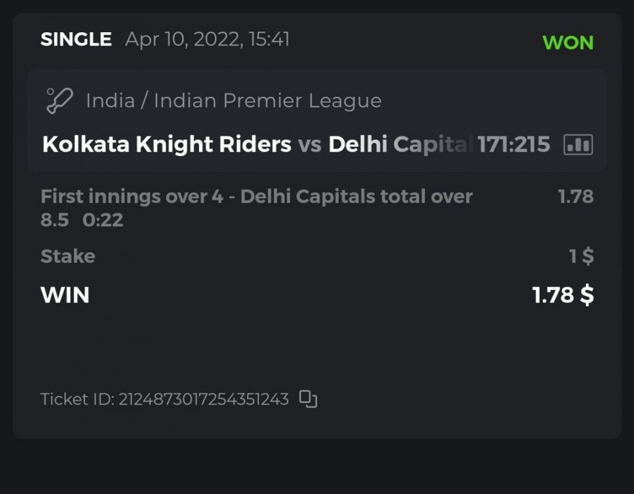Open the India / Indian Premier League link
Image resolution: width=634 pixels, height=494 pixels.
point(233,101)
